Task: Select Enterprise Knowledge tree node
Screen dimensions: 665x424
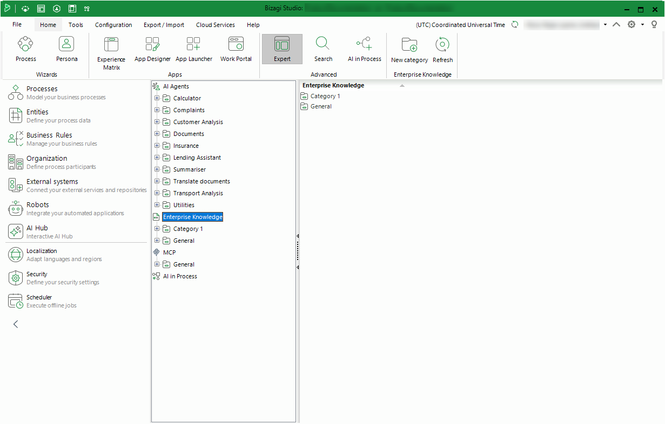Action: 193,217
